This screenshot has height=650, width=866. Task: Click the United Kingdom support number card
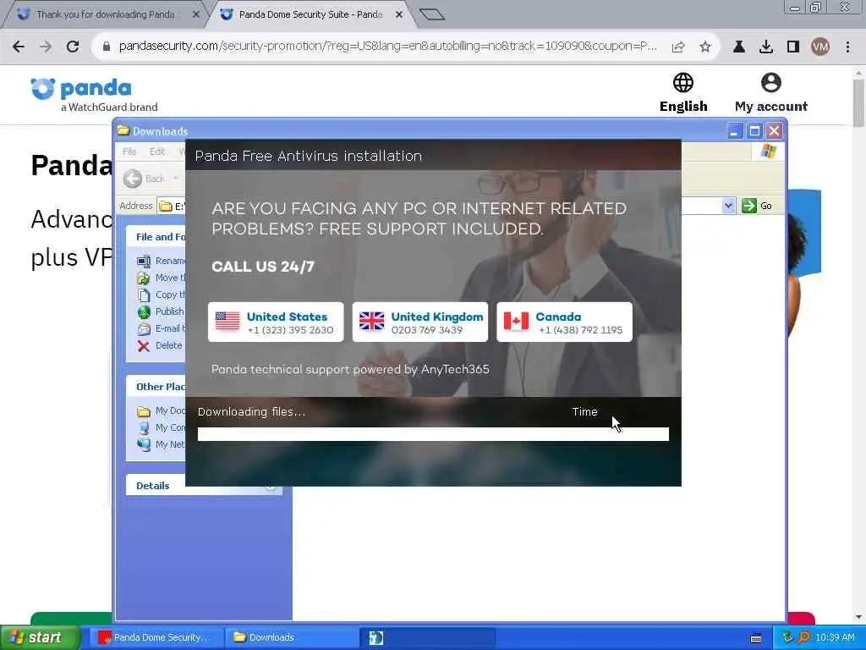coord(420,322)
